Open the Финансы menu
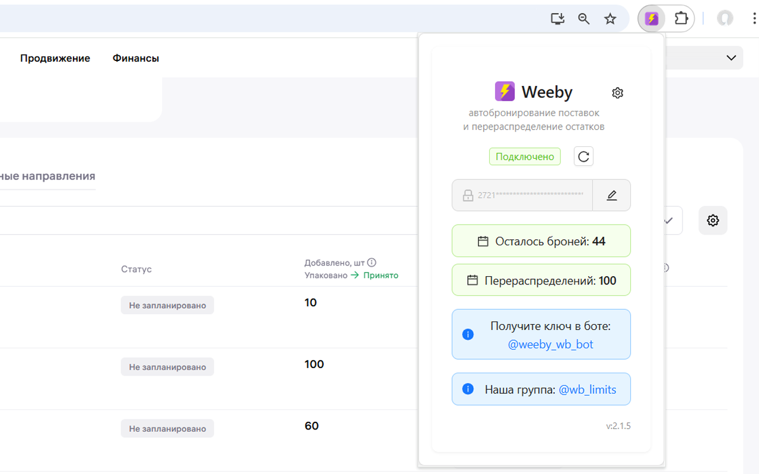Viewport: 759px width, 474px height. click(136, 58)
